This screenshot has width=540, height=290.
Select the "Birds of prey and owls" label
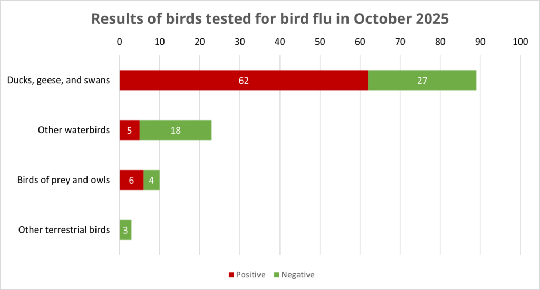[63, 180]
